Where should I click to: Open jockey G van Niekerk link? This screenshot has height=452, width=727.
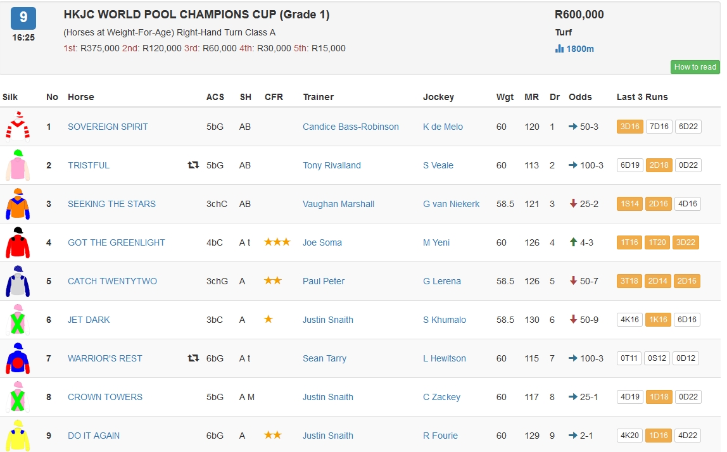[x=451, y=204]
